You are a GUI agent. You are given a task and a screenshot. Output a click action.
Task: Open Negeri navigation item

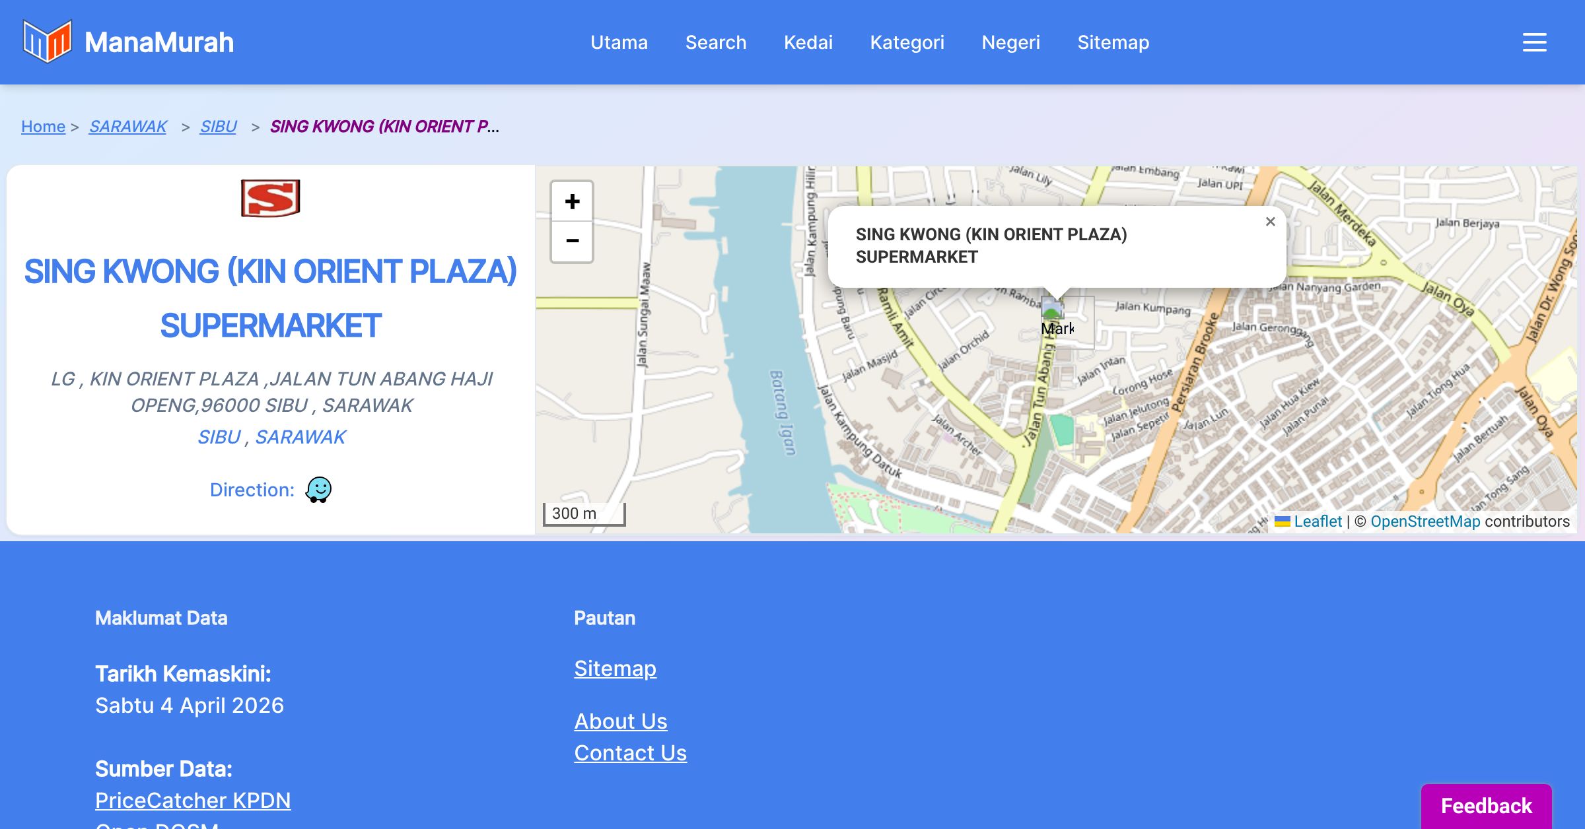tap(1010, 42)
